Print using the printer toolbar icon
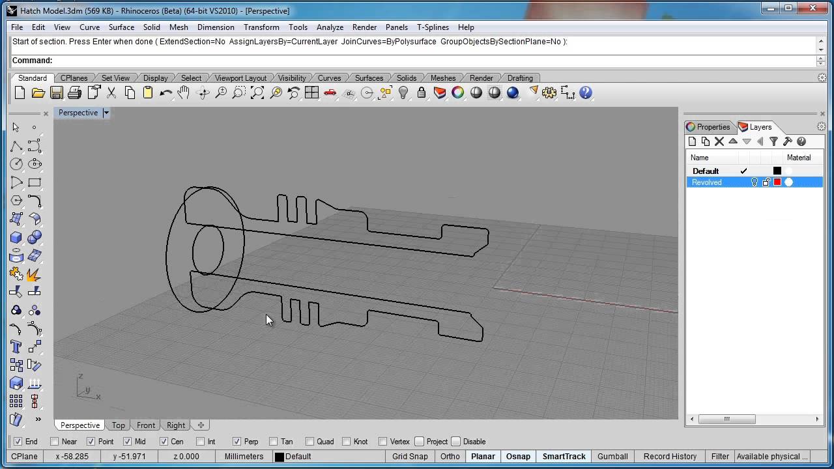 (x=74, y=93)
